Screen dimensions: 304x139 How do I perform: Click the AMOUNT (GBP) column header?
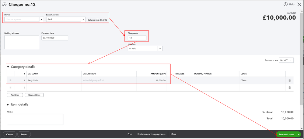tap(158, 74)
